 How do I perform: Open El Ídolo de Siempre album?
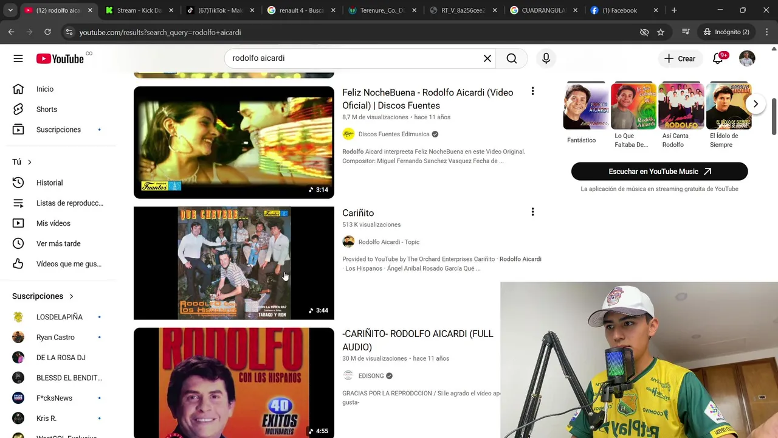pyautogui.click(x=729, y=106)
